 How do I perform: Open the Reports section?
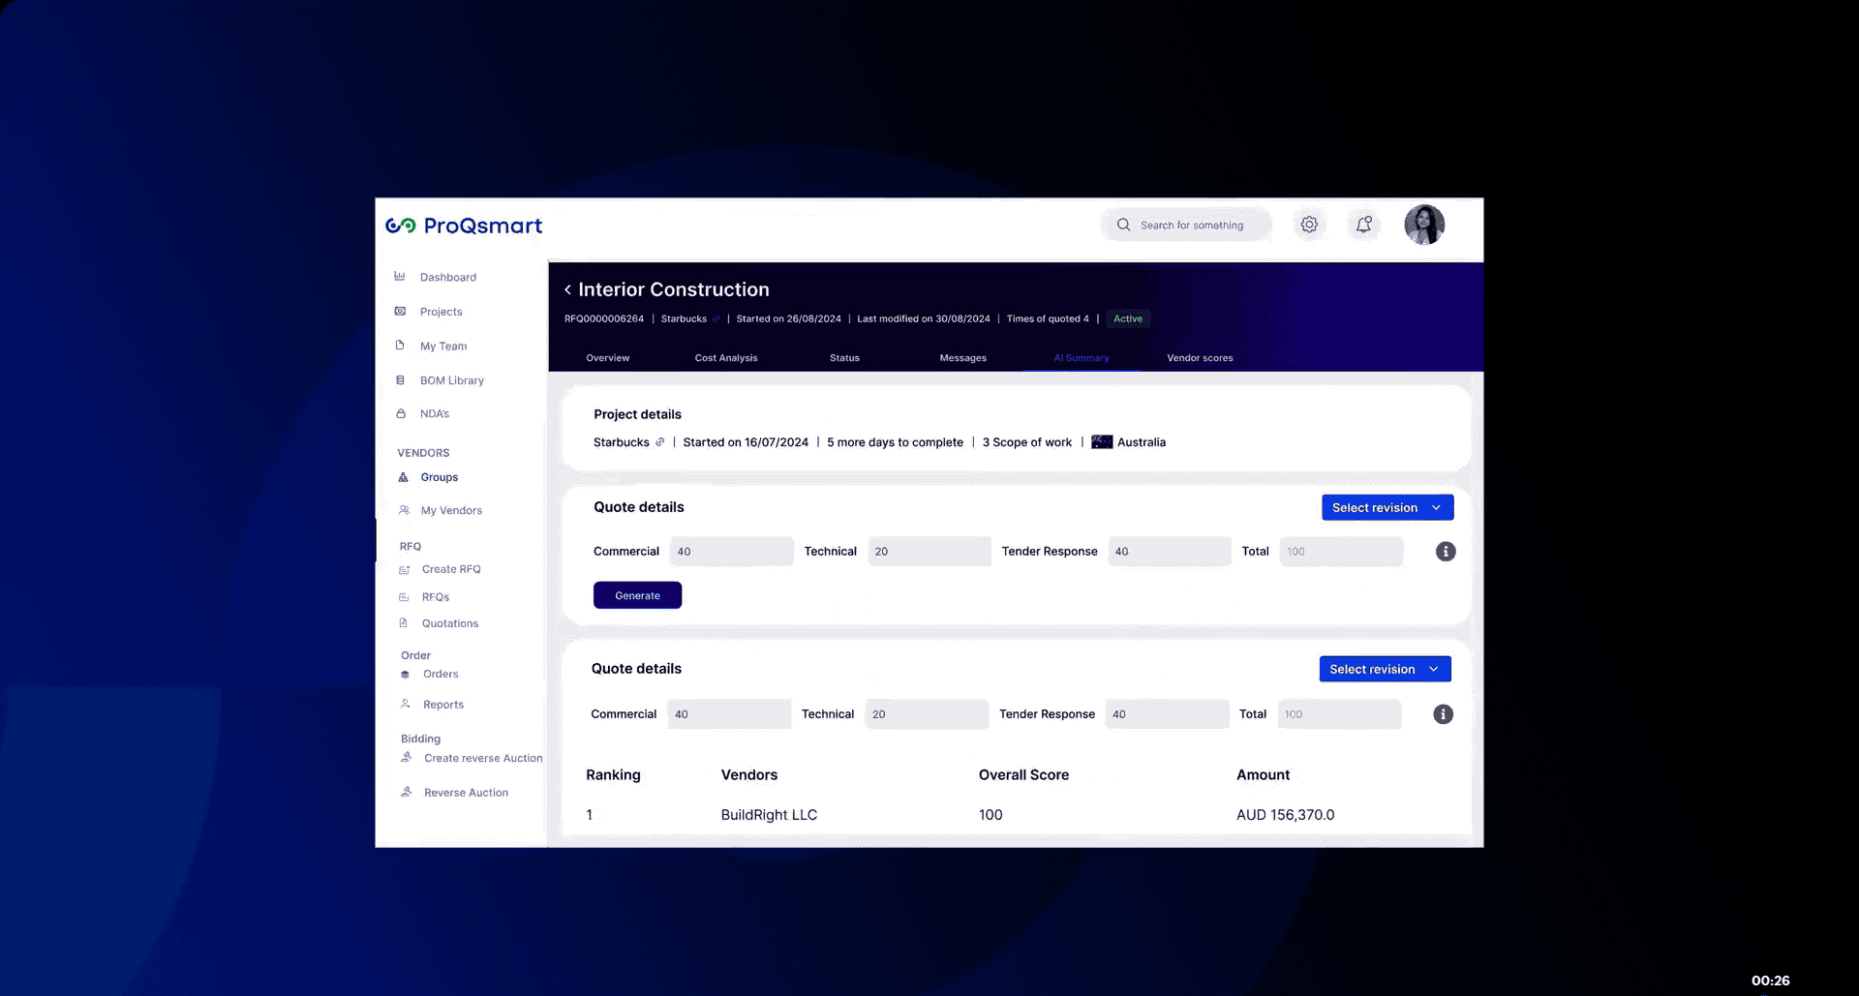pyautogui.click(x=442, y=704)
